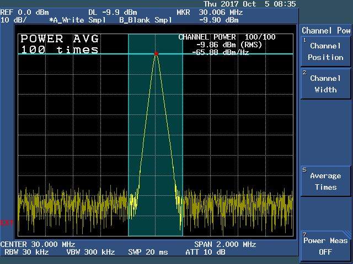The width and height of the screenshot is (353, 264).
Task: Click the -65.88 dBm/Hz density result
Action: pyautogui.click(x=221, y=52)
